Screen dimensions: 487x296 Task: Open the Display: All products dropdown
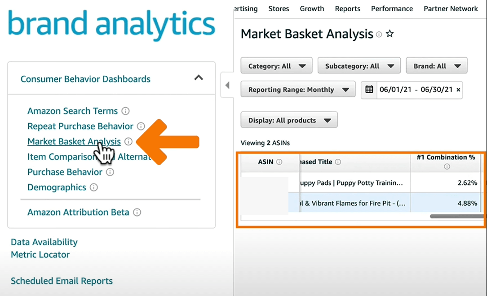pyautogui.click(x=289, y=120)
